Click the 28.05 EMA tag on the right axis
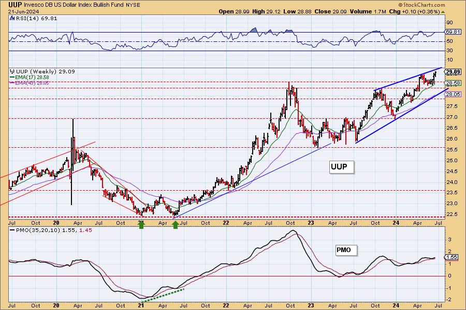The width and height of the screenshot is (466, 310). (453, 95)
